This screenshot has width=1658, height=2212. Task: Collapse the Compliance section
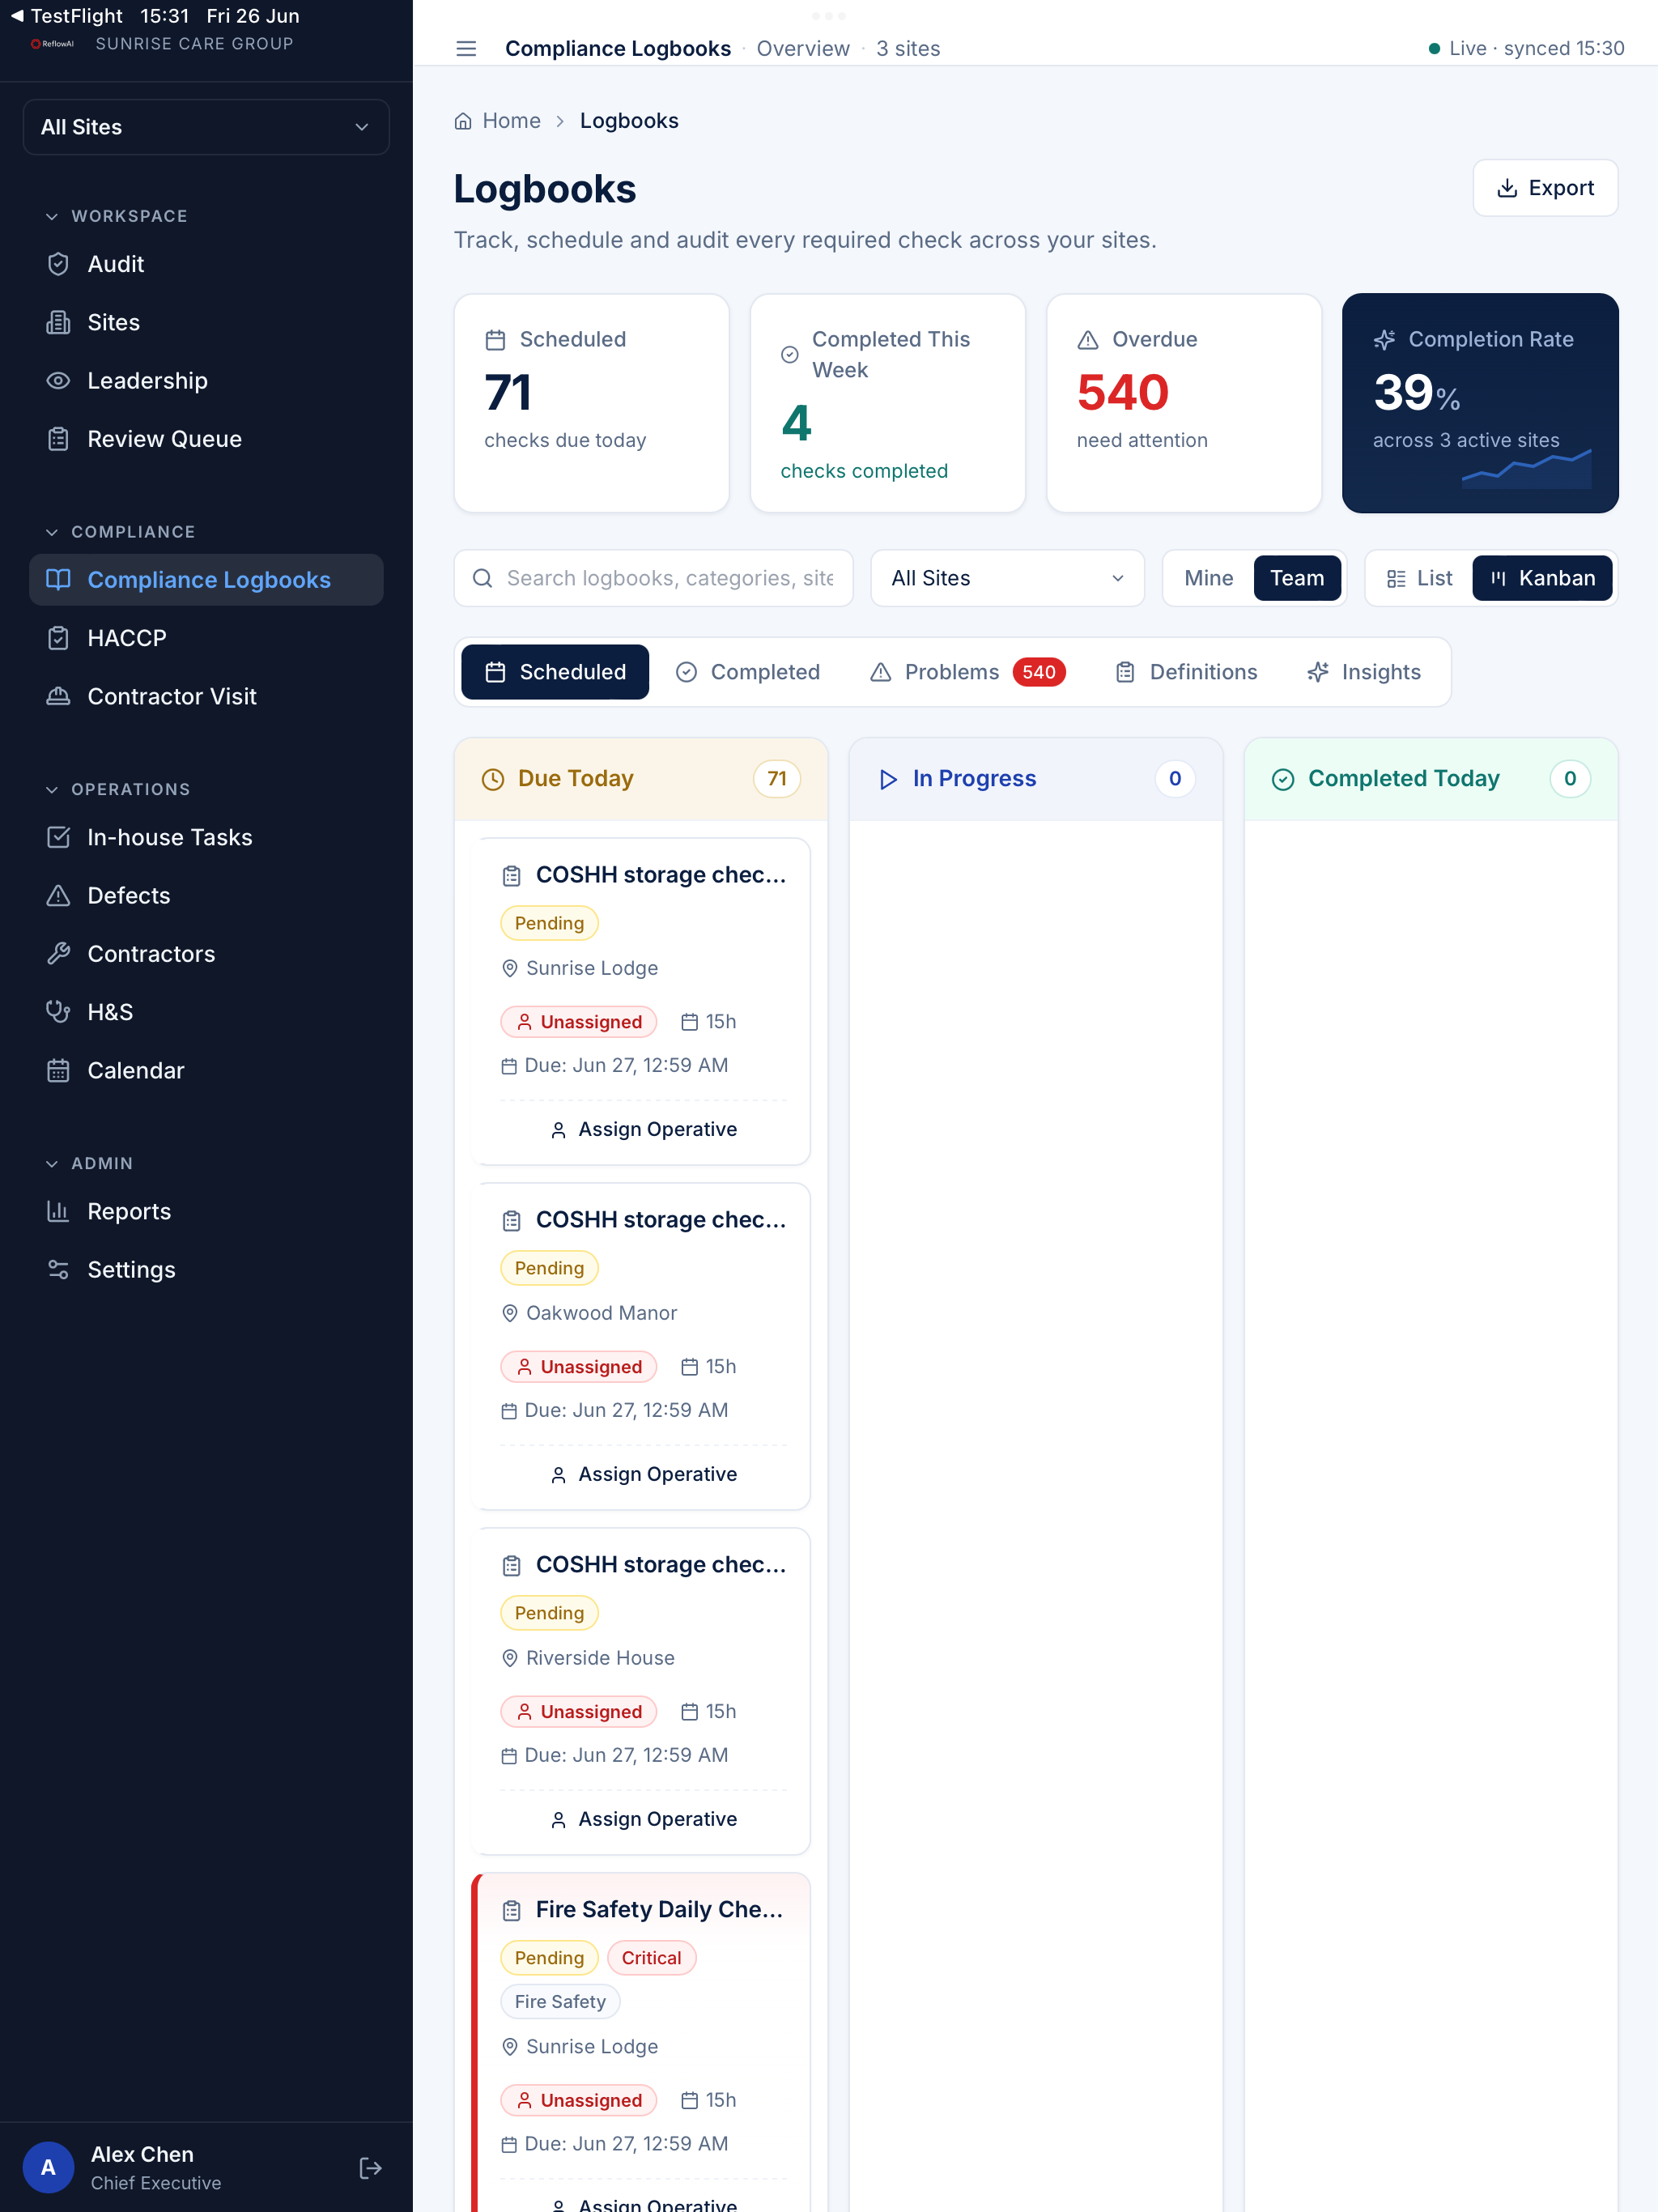point(121,532)
